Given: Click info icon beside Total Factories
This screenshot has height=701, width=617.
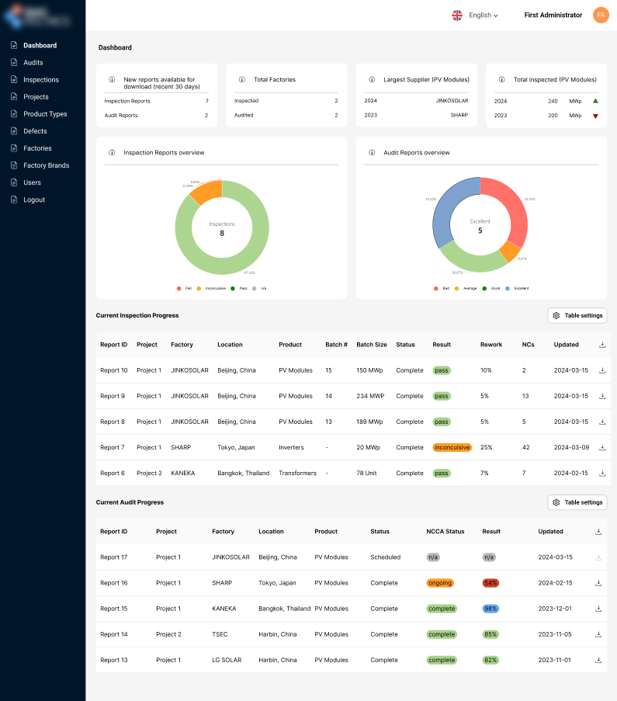Looking at the screenshot, I should click(x=242, y=80).
